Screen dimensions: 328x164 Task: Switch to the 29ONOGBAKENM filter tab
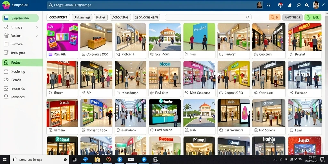pos(146,17)
